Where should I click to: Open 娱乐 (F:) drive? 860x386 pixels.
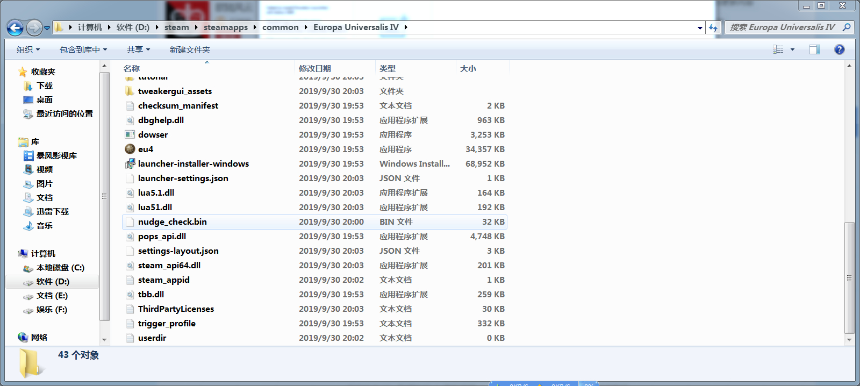point(45,310)
